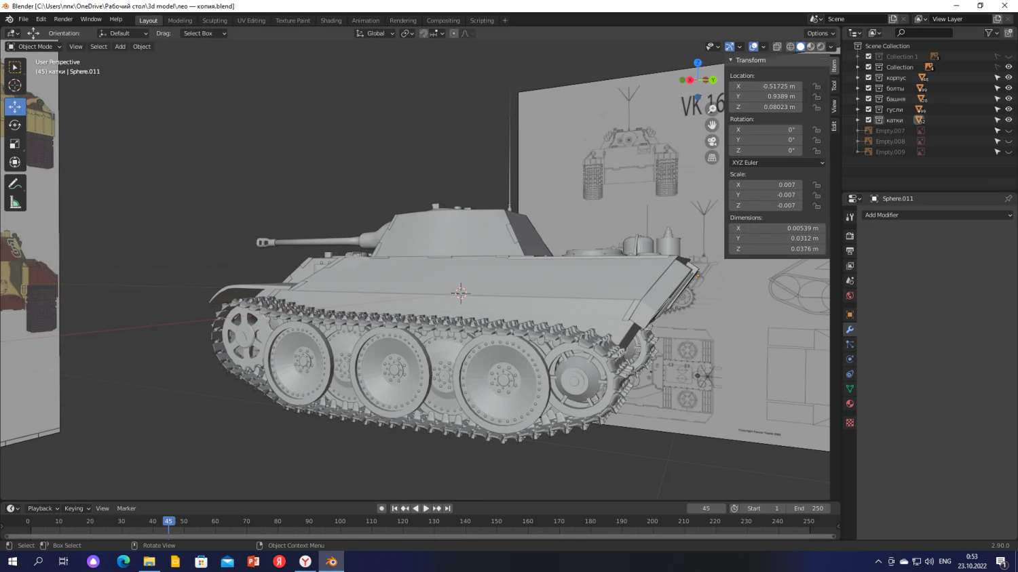Open the Material Properties tab
Screen dimensions: 1018x572
pos(850,403)
